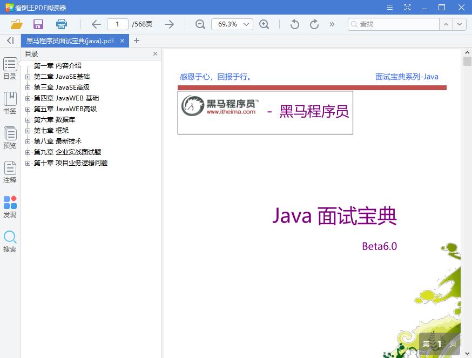Expand 第二章 JavaSE基础 node
This screenshot has height=358, width=472.
28,77
